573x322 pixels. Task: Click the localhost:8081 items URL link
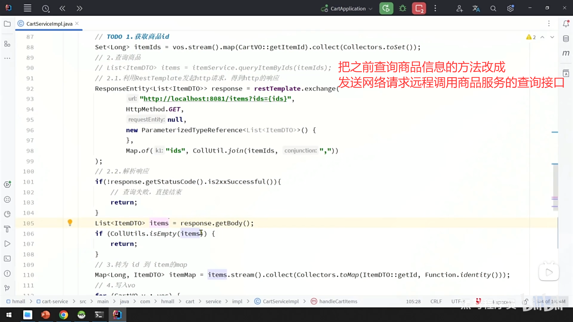[215, 99]
